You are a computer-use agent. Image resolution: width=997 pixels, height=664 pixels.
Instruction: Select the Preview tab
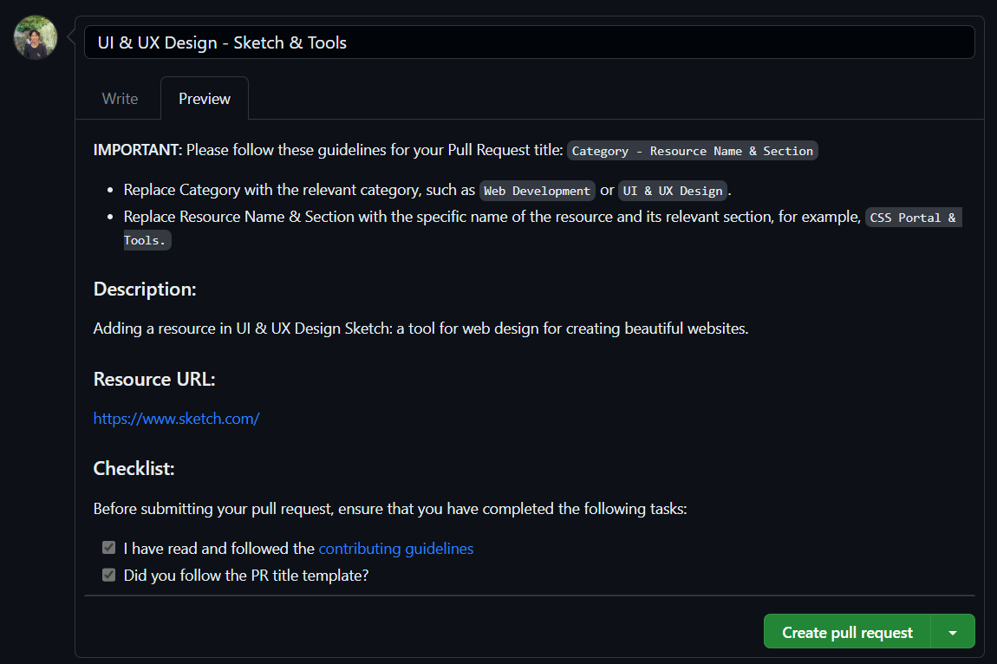[x=204, y=99]
